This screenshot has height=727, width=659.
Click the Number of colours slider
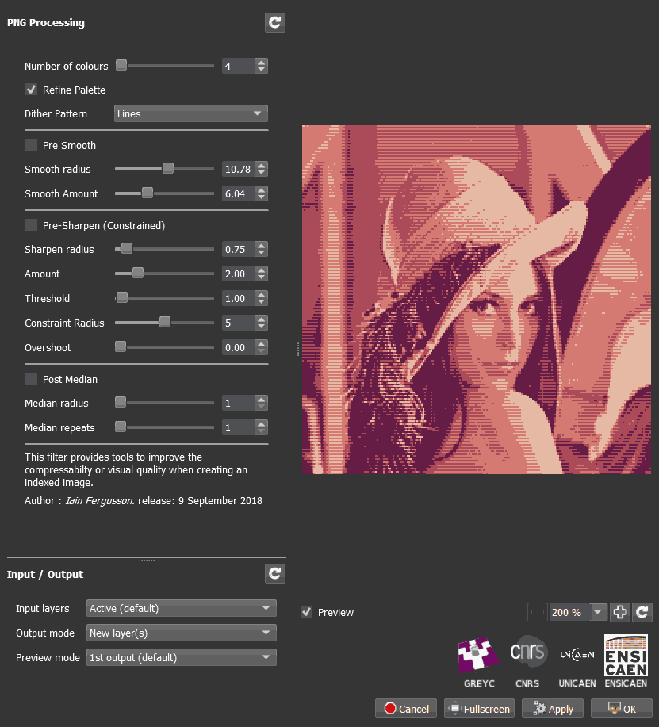165,65
